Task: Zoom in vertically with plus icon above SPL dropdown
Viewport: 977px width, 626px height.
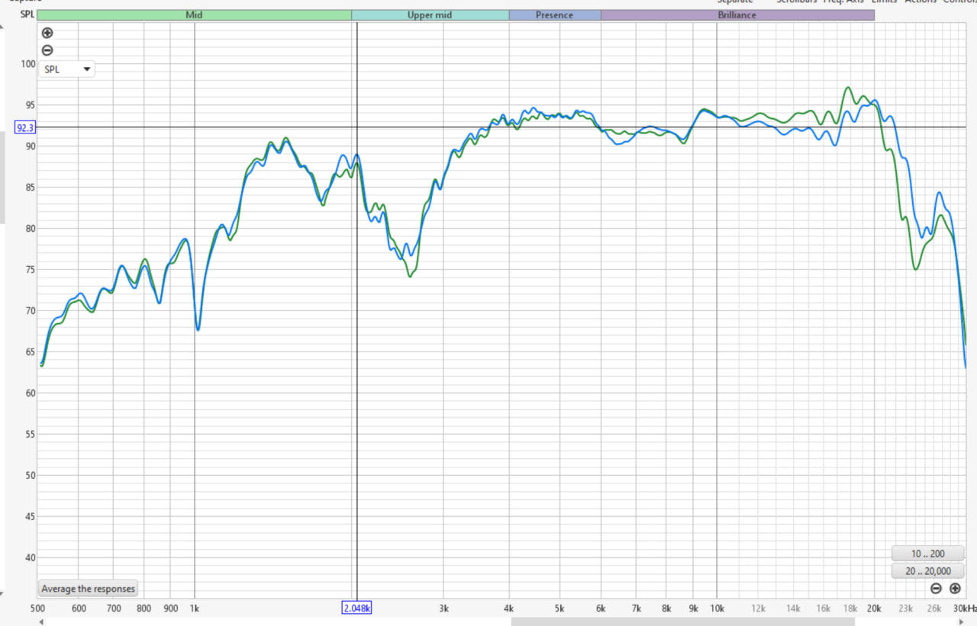Action: click(47, 33)
